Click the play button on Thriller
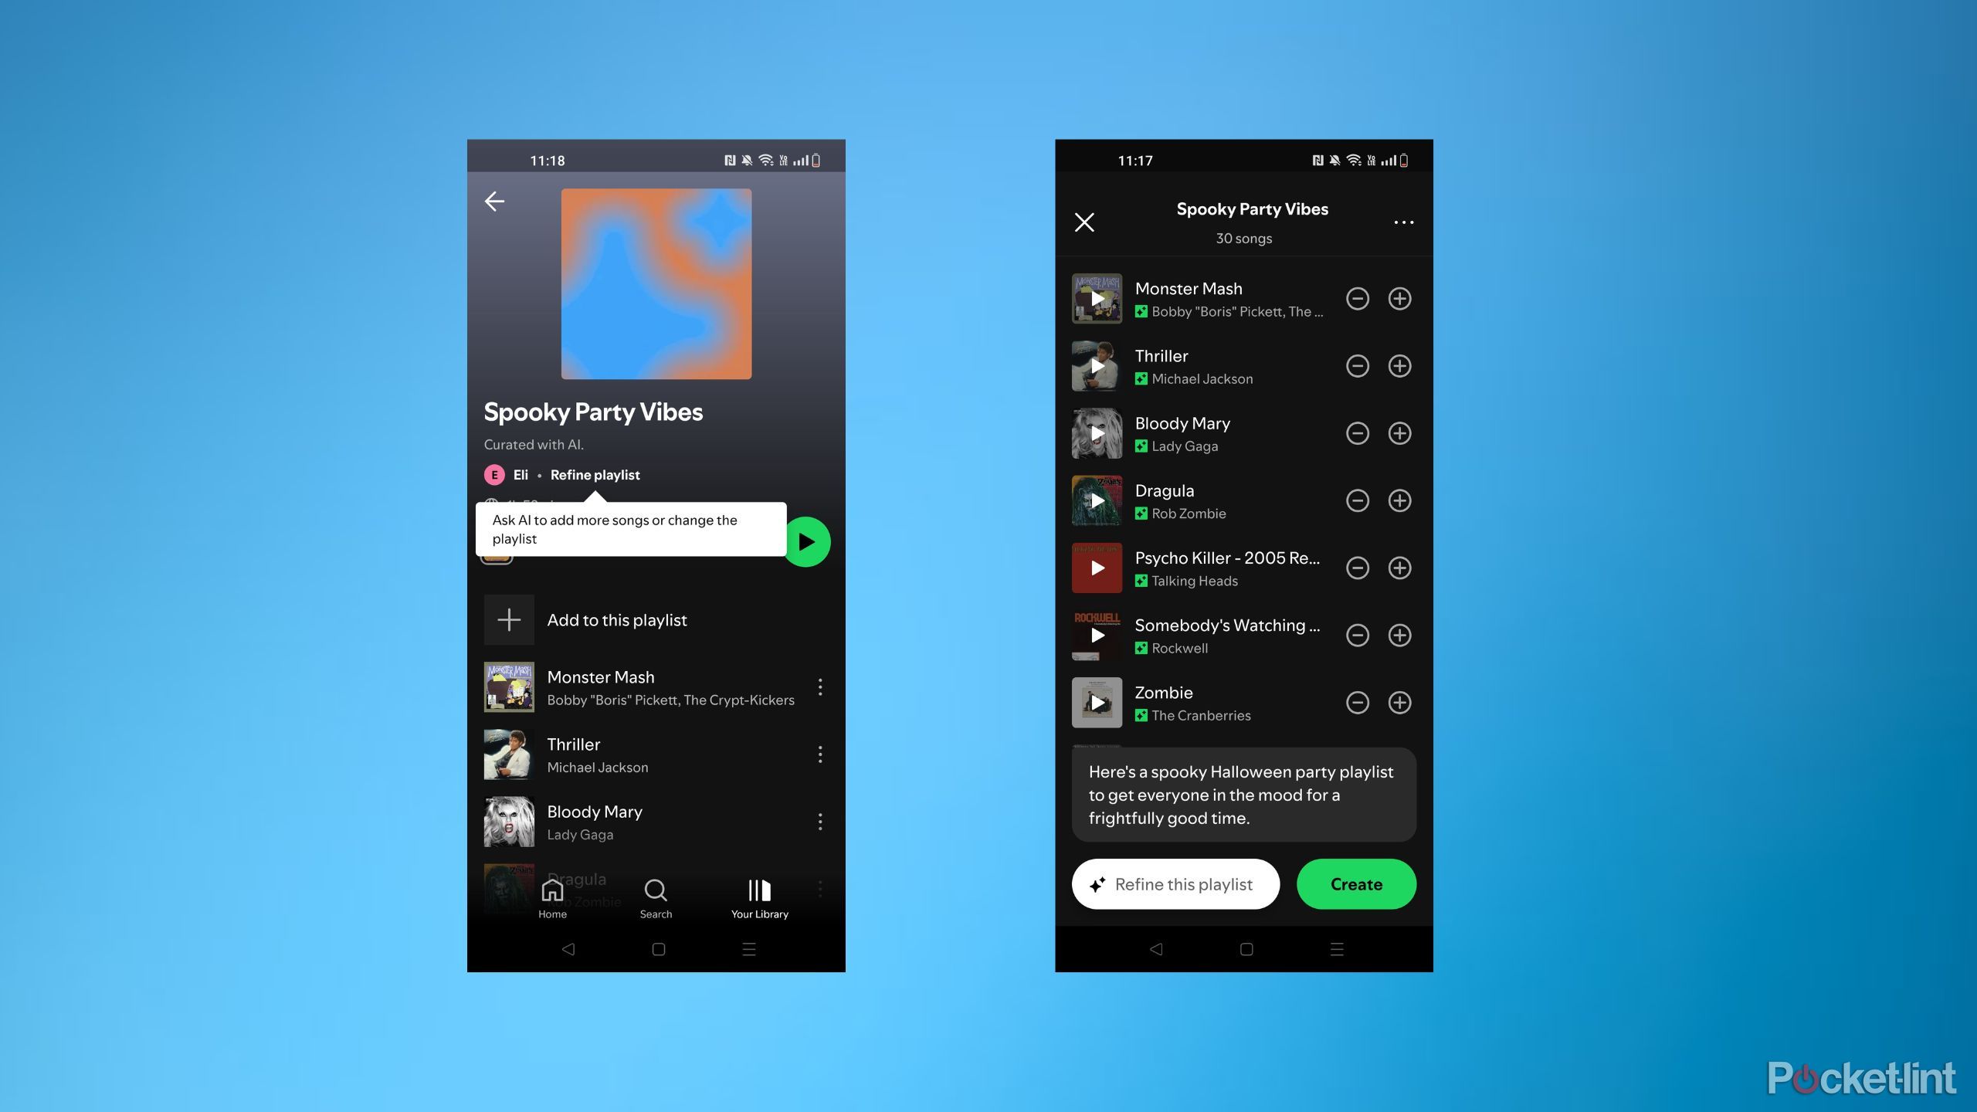 coord(1097,365)
